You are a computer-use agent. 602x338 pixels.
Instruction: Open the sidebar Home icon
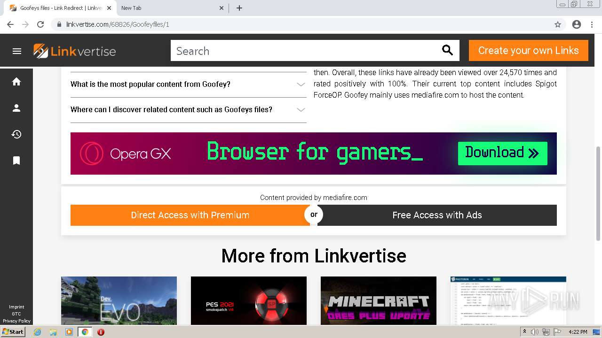[16, 82]
